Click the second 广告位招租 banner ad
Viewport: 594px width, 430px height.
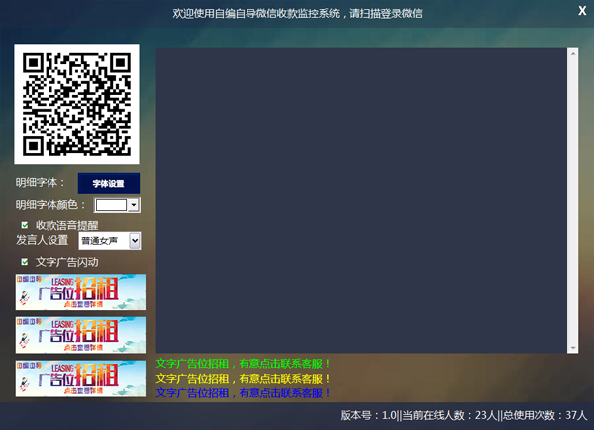pos(80,335)
